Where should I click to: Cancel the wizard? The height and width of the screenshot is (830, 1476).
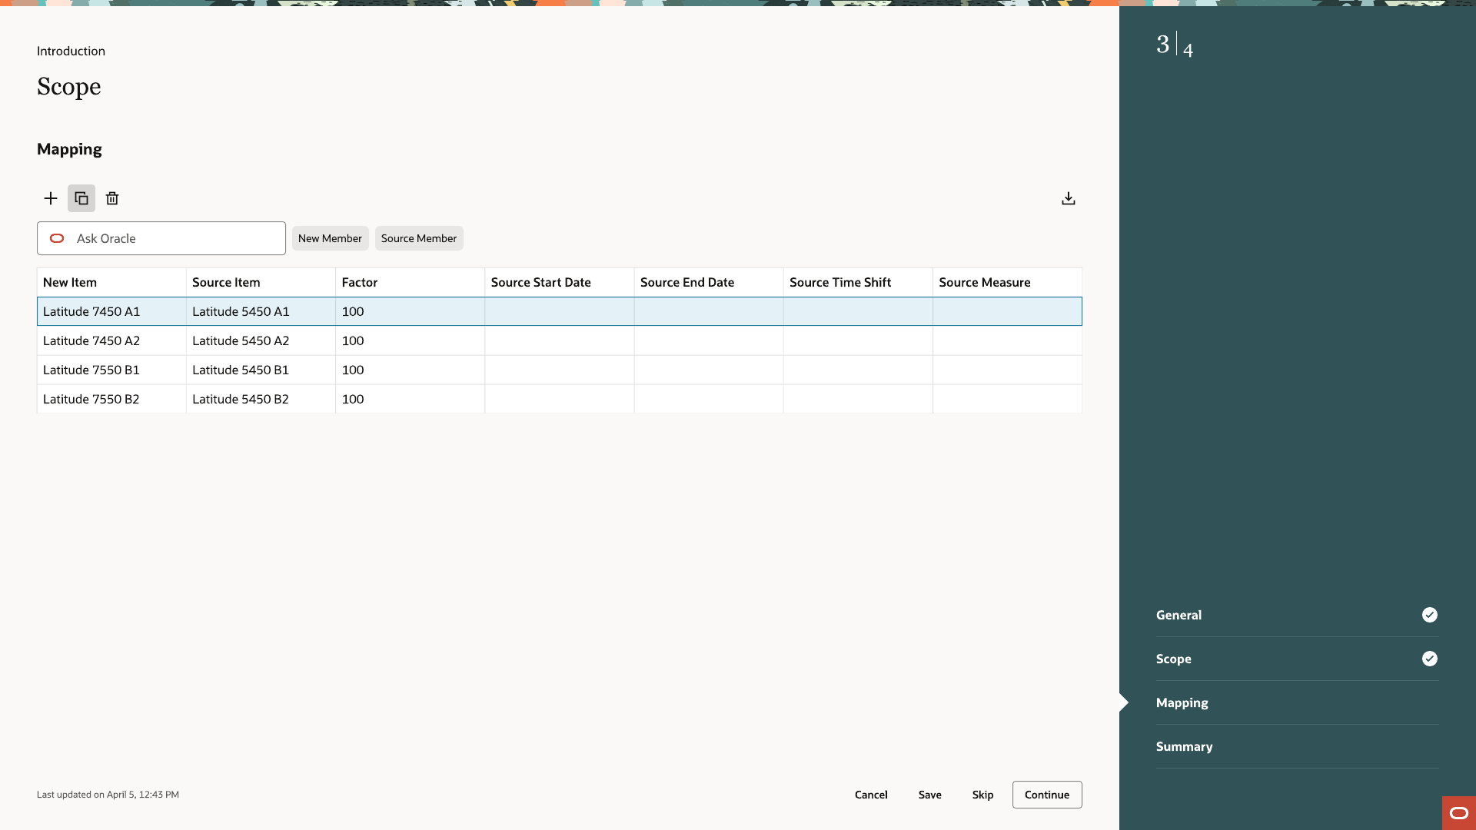[871, 795]
